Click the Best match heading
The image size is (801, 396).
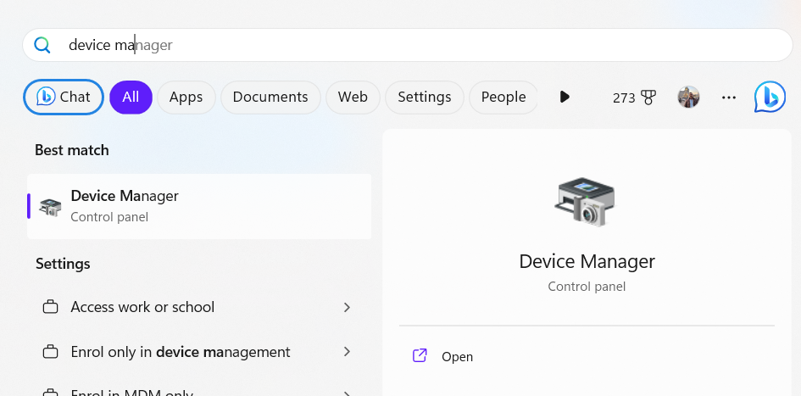pyautogui.click(x=71, y=150)
